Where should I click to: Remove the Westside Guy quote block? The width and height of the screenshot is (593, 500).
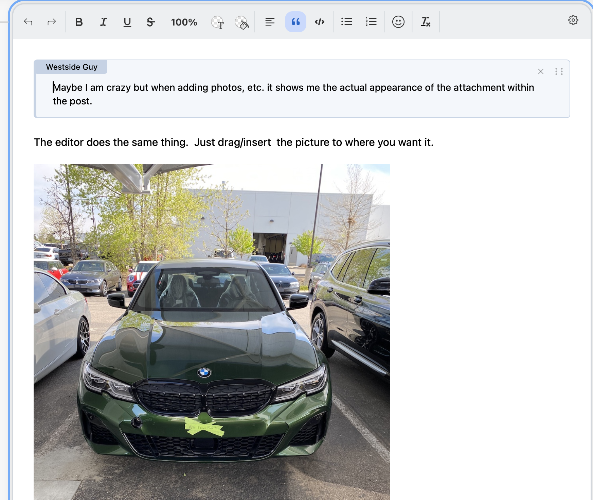click(541, 71)
